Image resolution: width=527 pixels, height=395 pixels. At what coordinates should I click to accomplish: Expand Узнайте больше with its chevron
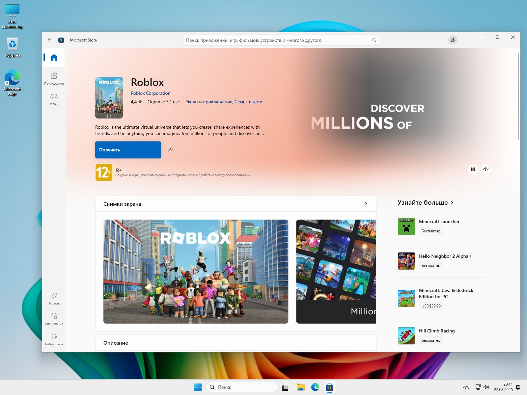(x=452, y=203)
